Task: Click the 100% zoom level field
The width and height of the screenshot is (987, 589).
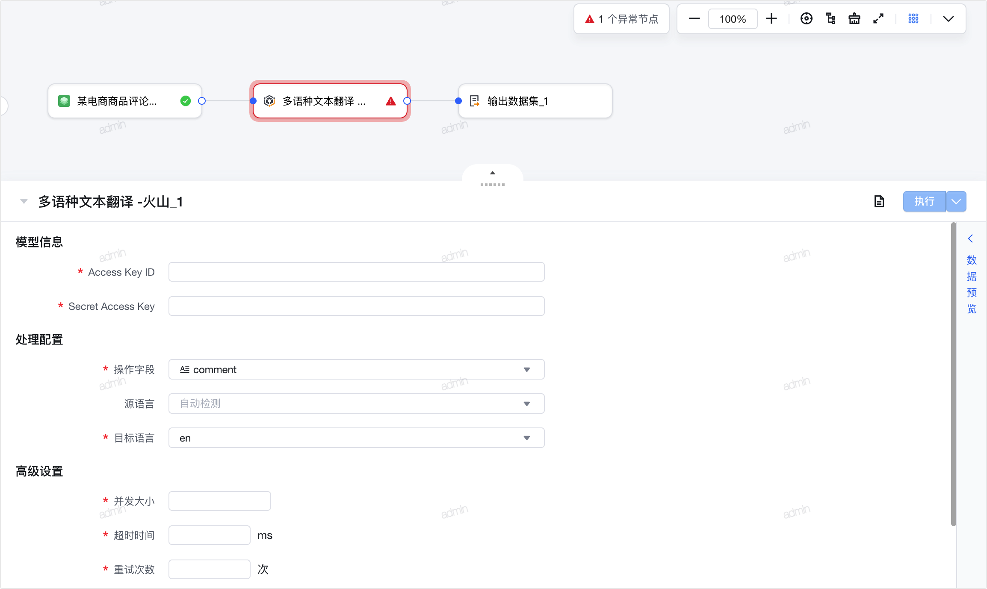Action: pyautogui.click(x=733, y=19)
